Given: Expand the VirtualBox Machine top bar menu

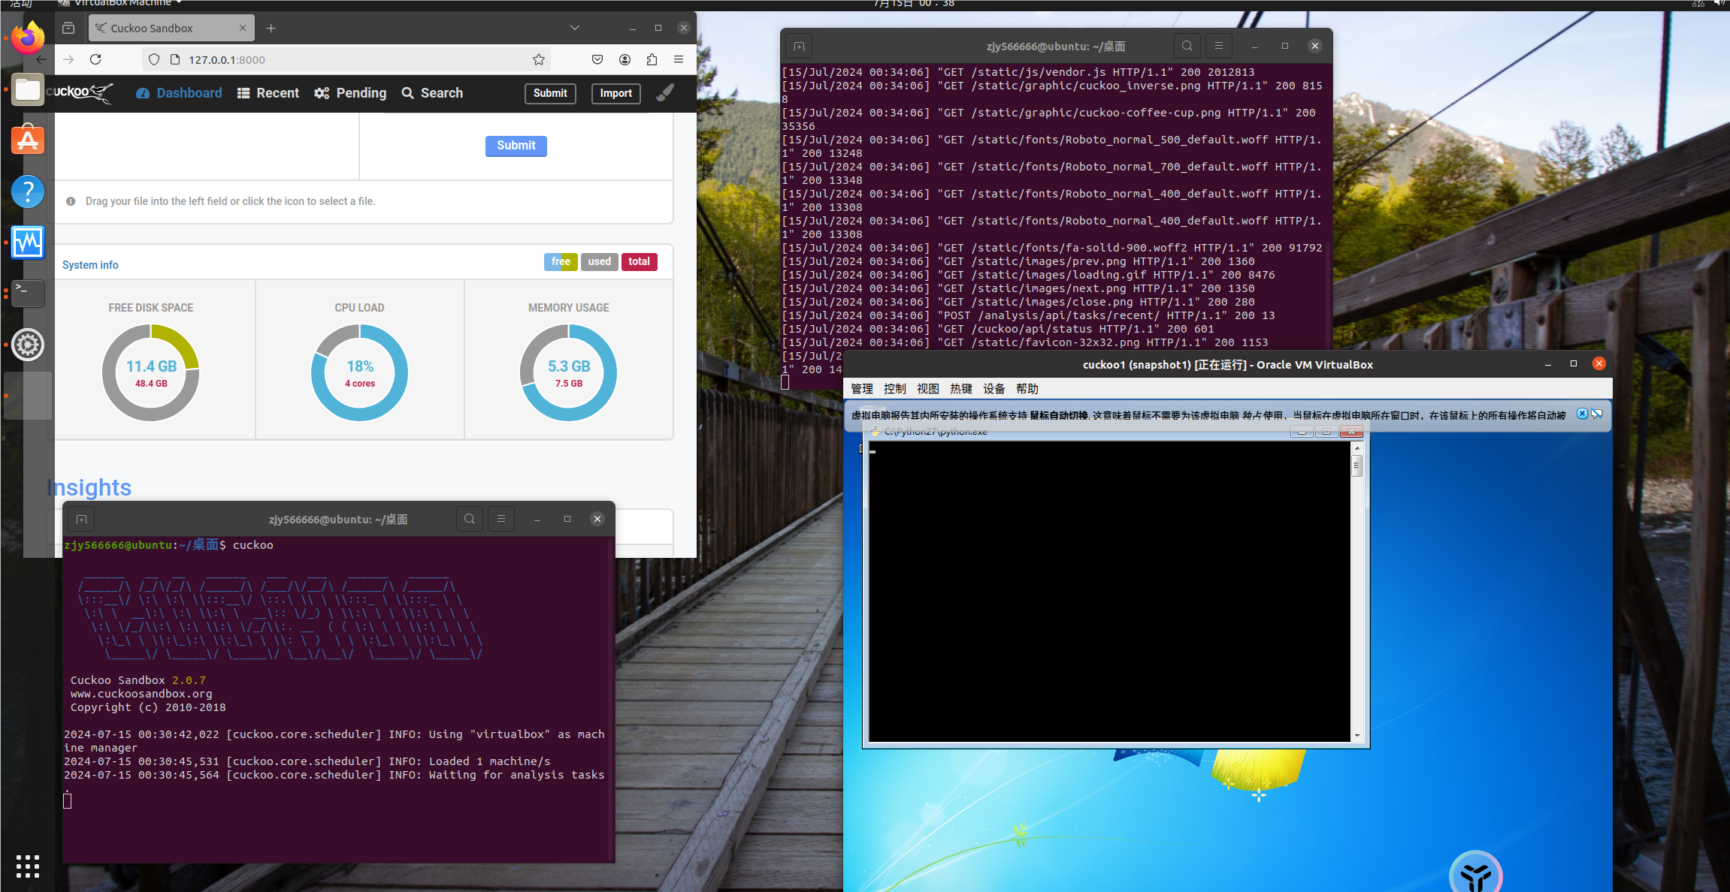Looking at the screenshot, I should click(120, 4).
